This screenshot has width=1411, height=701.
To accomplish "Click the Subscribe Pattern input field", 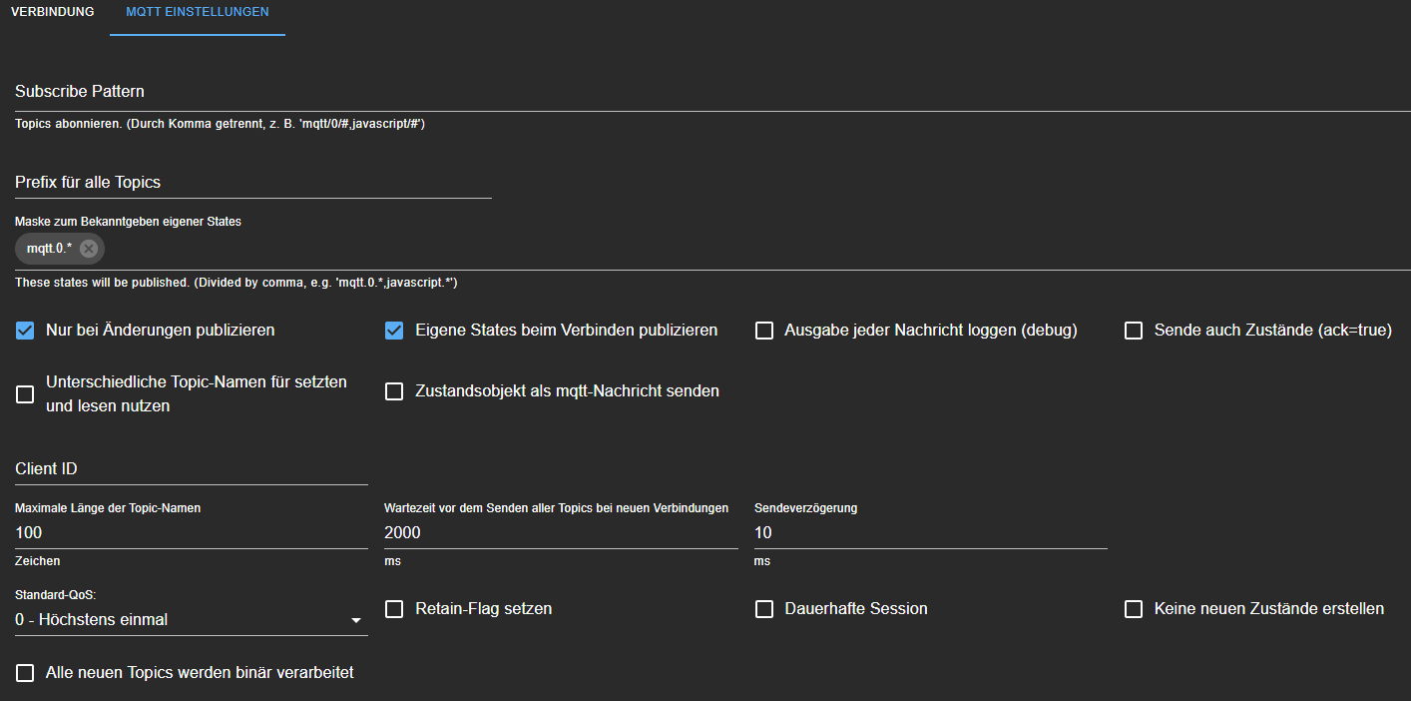I will pos(699,92).
